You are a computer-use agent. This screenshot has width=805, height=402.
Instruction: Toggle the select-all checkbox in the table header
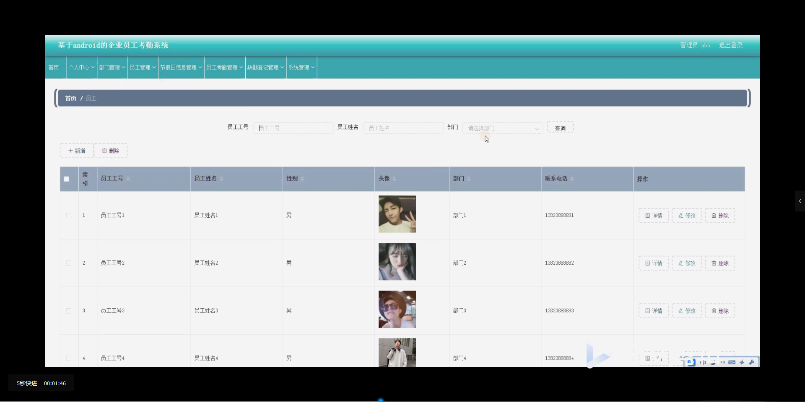(66, 179)
